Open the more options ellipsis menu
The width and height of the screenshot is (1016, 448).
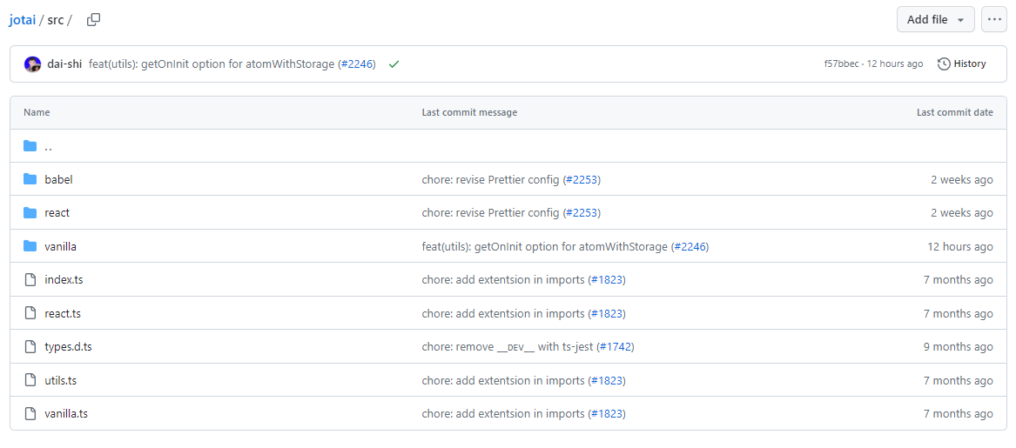(994, 19)
